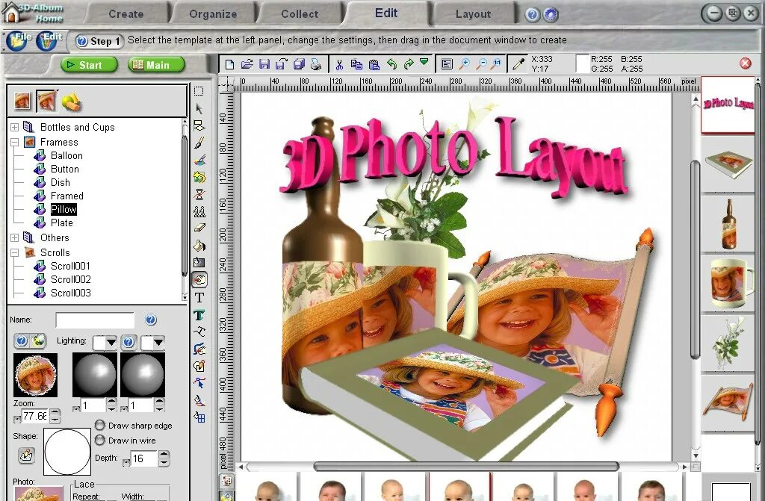
Task: Redo with the green right arrow
Action: click(409, 64)
